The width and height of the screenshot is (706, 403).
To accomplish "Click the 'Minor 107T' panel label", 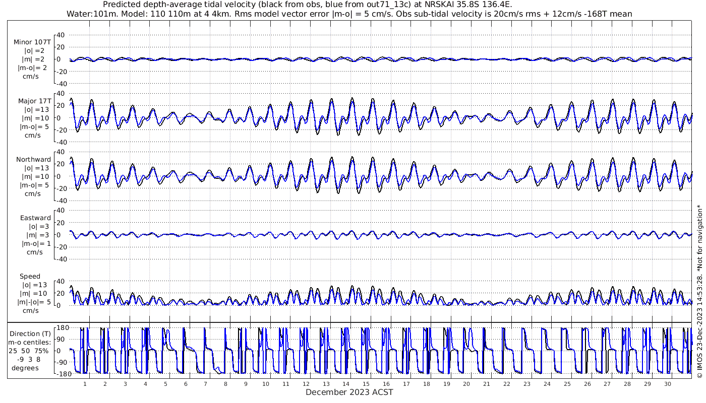I will (32, 42).
